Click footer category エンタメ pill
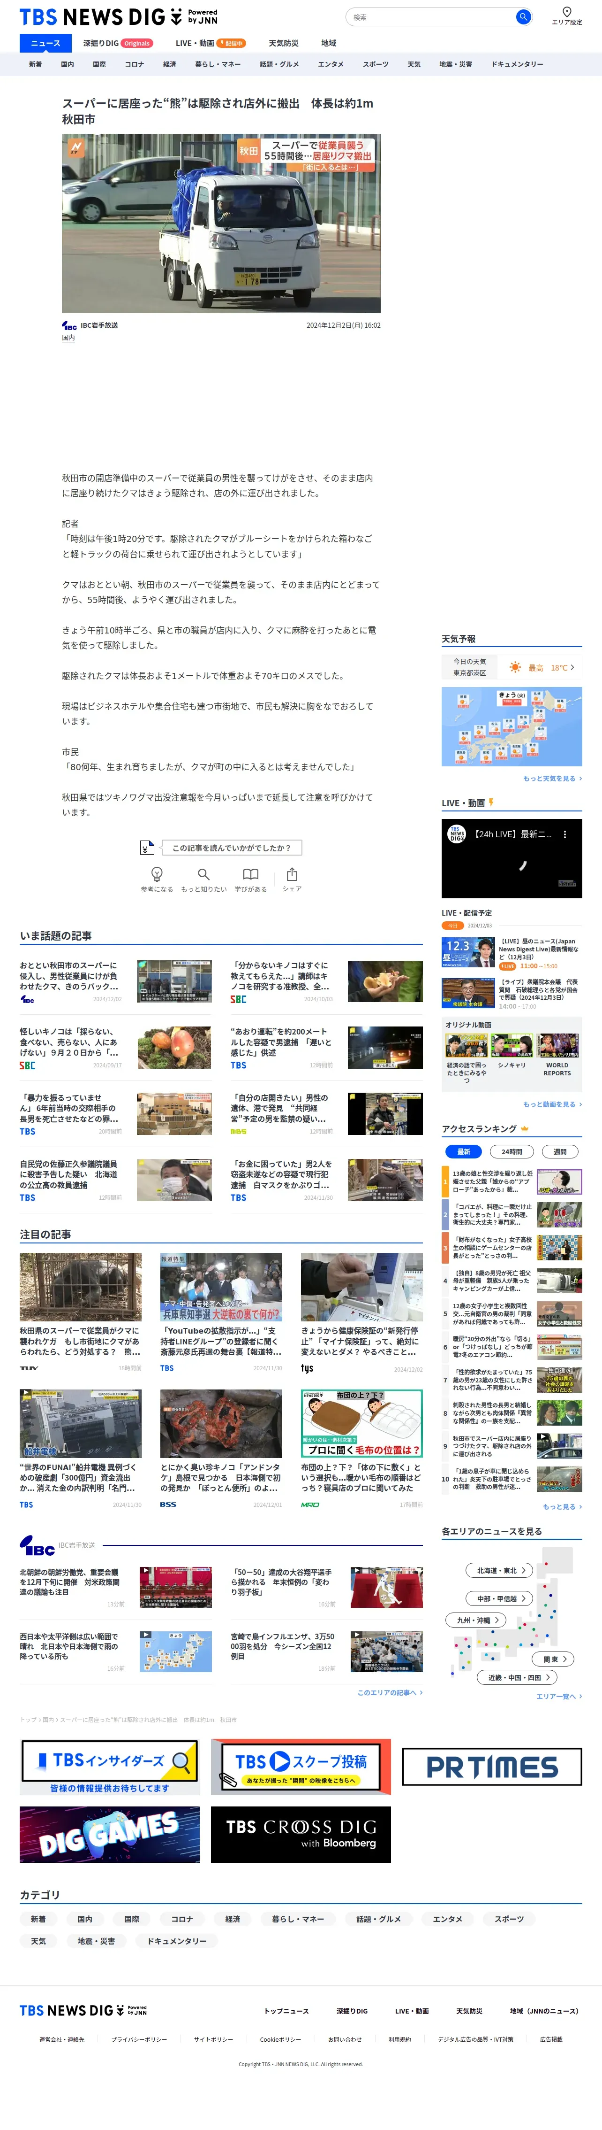Image resolution: width=602 pixels, height=2130 pixels. point(448,1918)
